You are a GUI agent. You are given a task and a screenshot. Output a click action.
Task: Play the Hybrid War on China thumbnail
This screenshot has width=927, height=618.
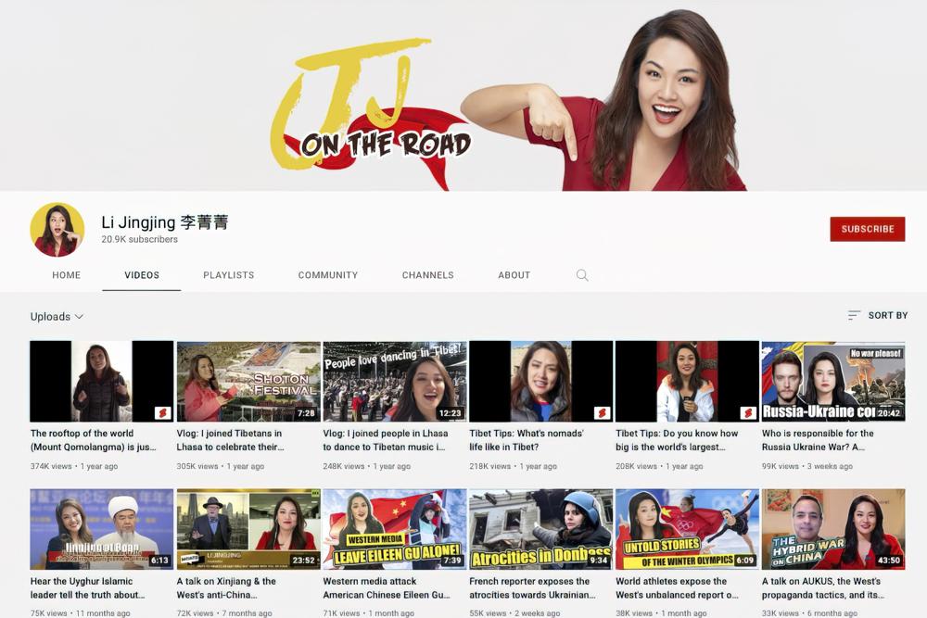click(832, 529)
